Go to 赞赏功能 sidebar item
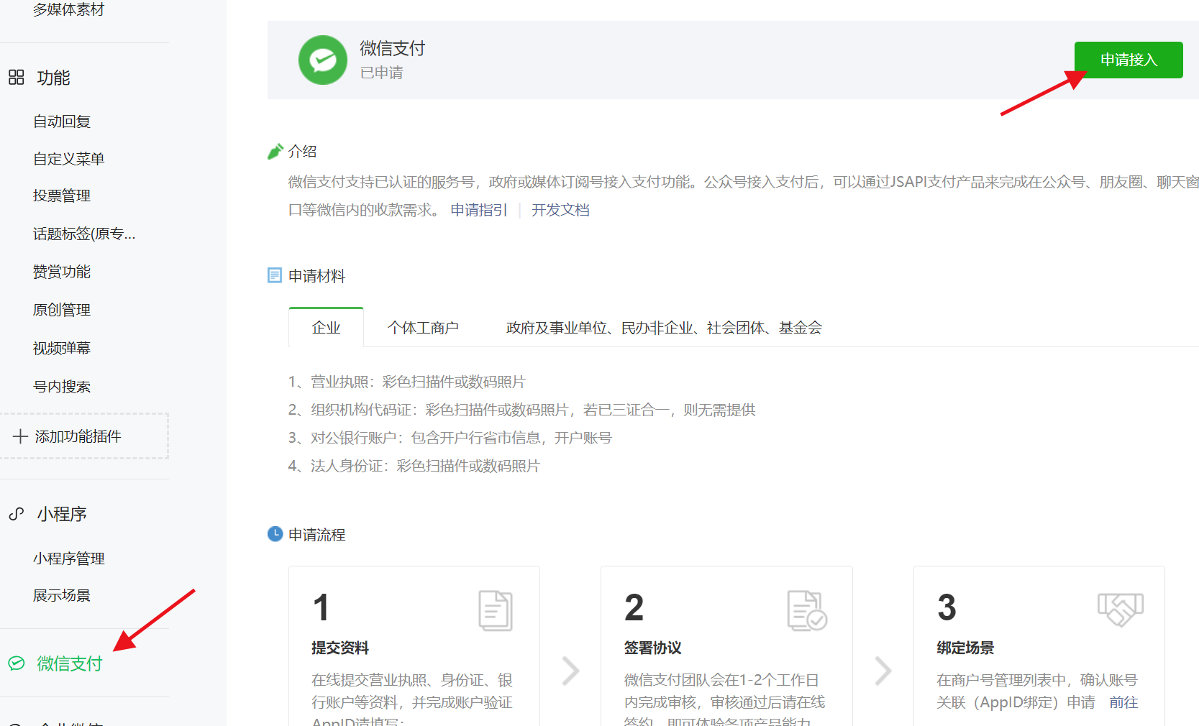 click(x=62, y=272)
